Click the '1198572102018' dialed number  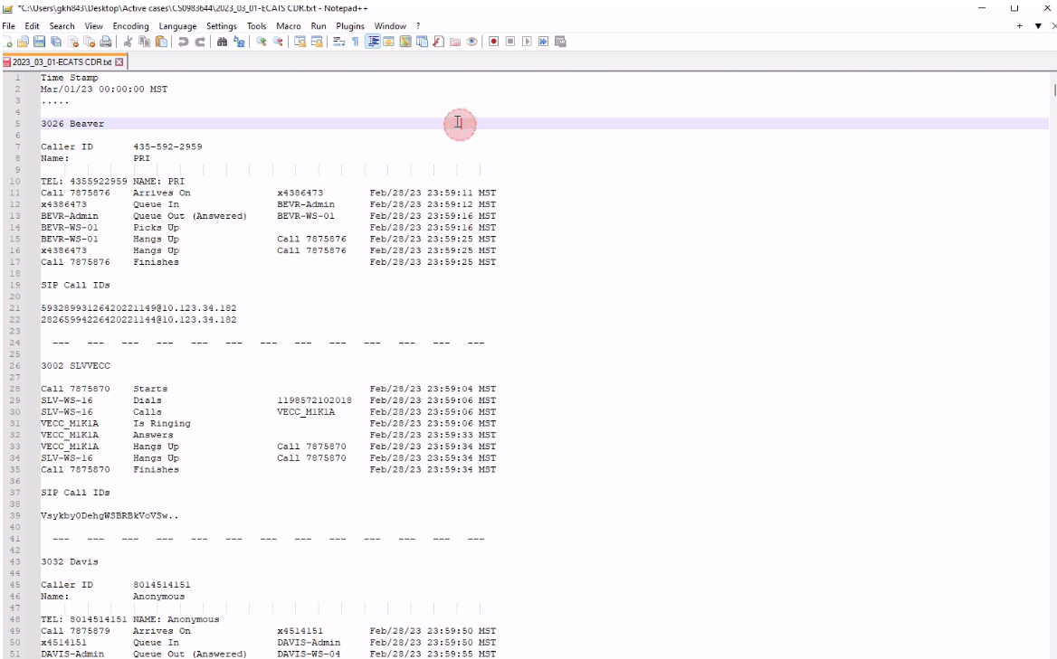click(314, 400)
